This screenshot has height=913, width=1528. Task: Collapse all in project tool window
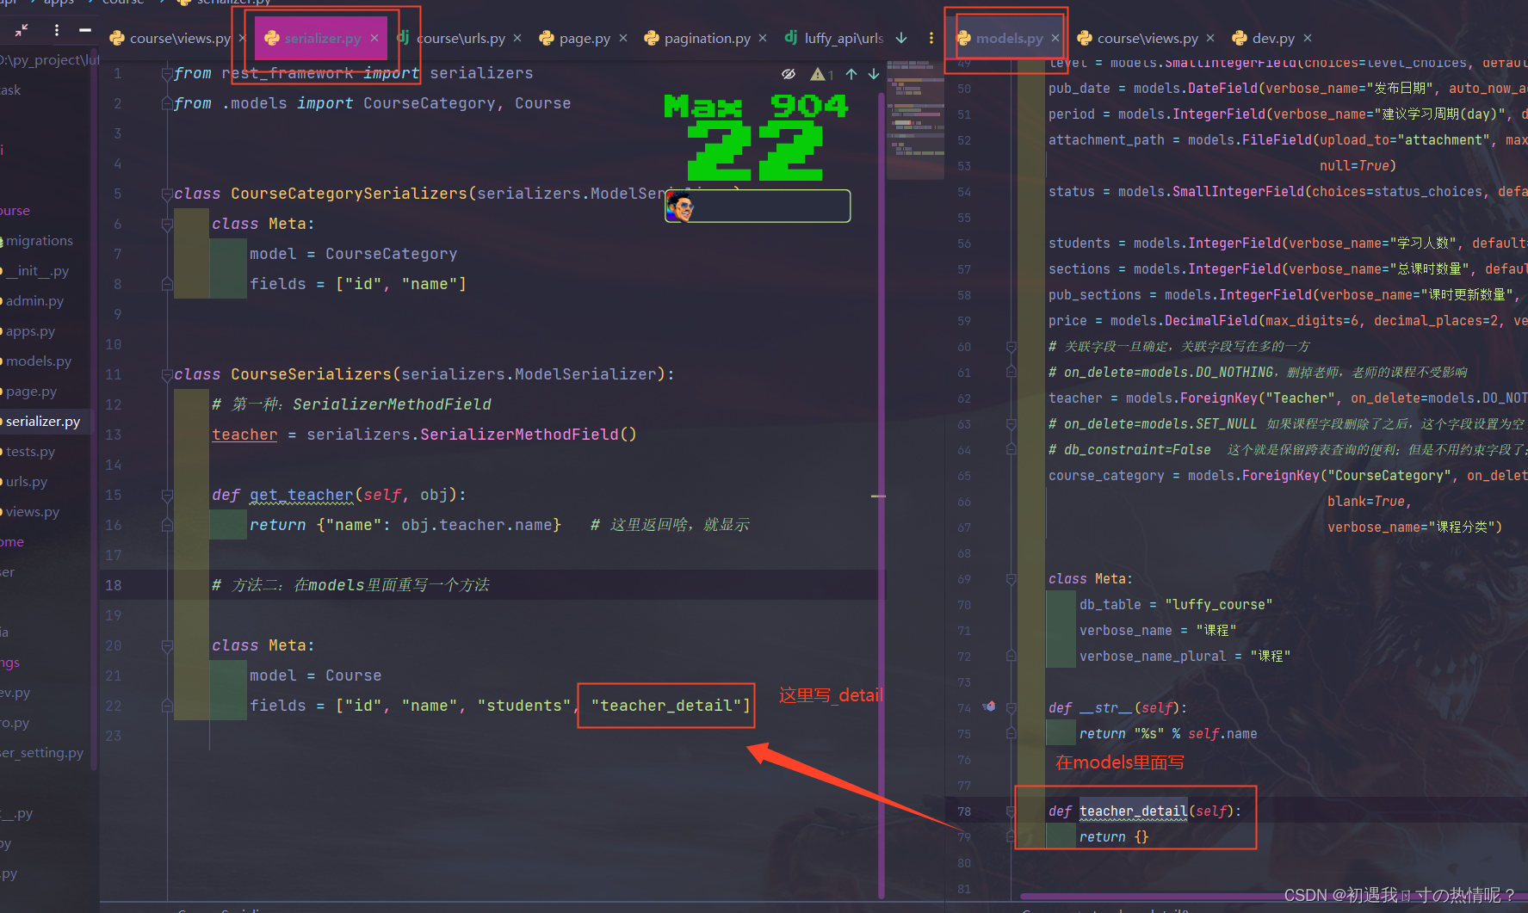tap(22, 30)
